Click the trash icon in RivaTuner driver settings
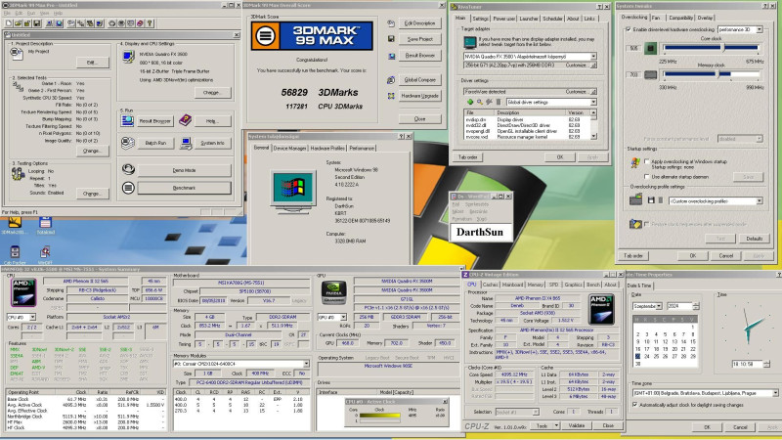The height and width of the screenshot is (440, 782). (x=499, y=102)
